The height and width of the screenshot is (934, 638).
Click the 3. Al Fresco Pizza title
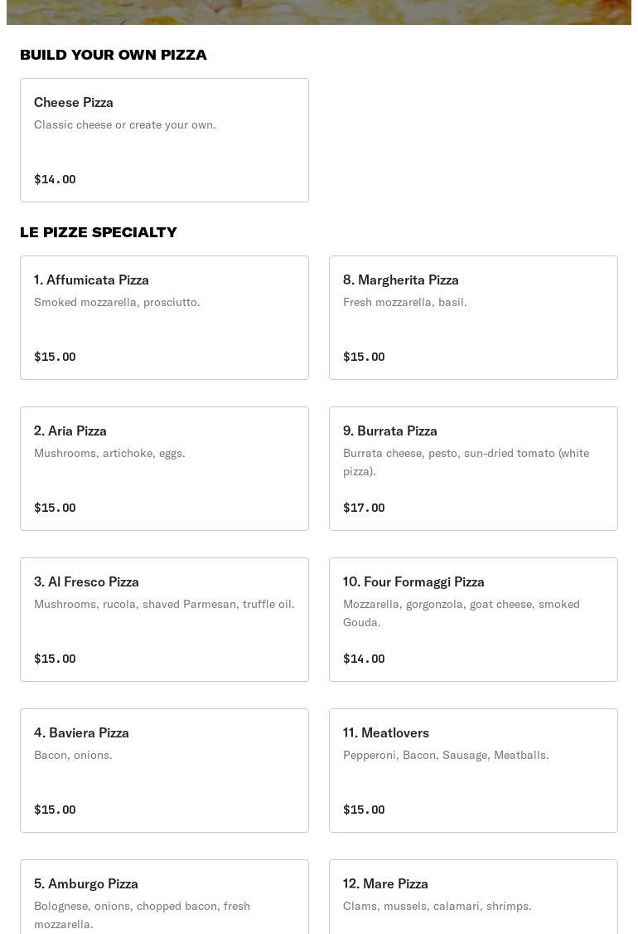tap(86, 581)
